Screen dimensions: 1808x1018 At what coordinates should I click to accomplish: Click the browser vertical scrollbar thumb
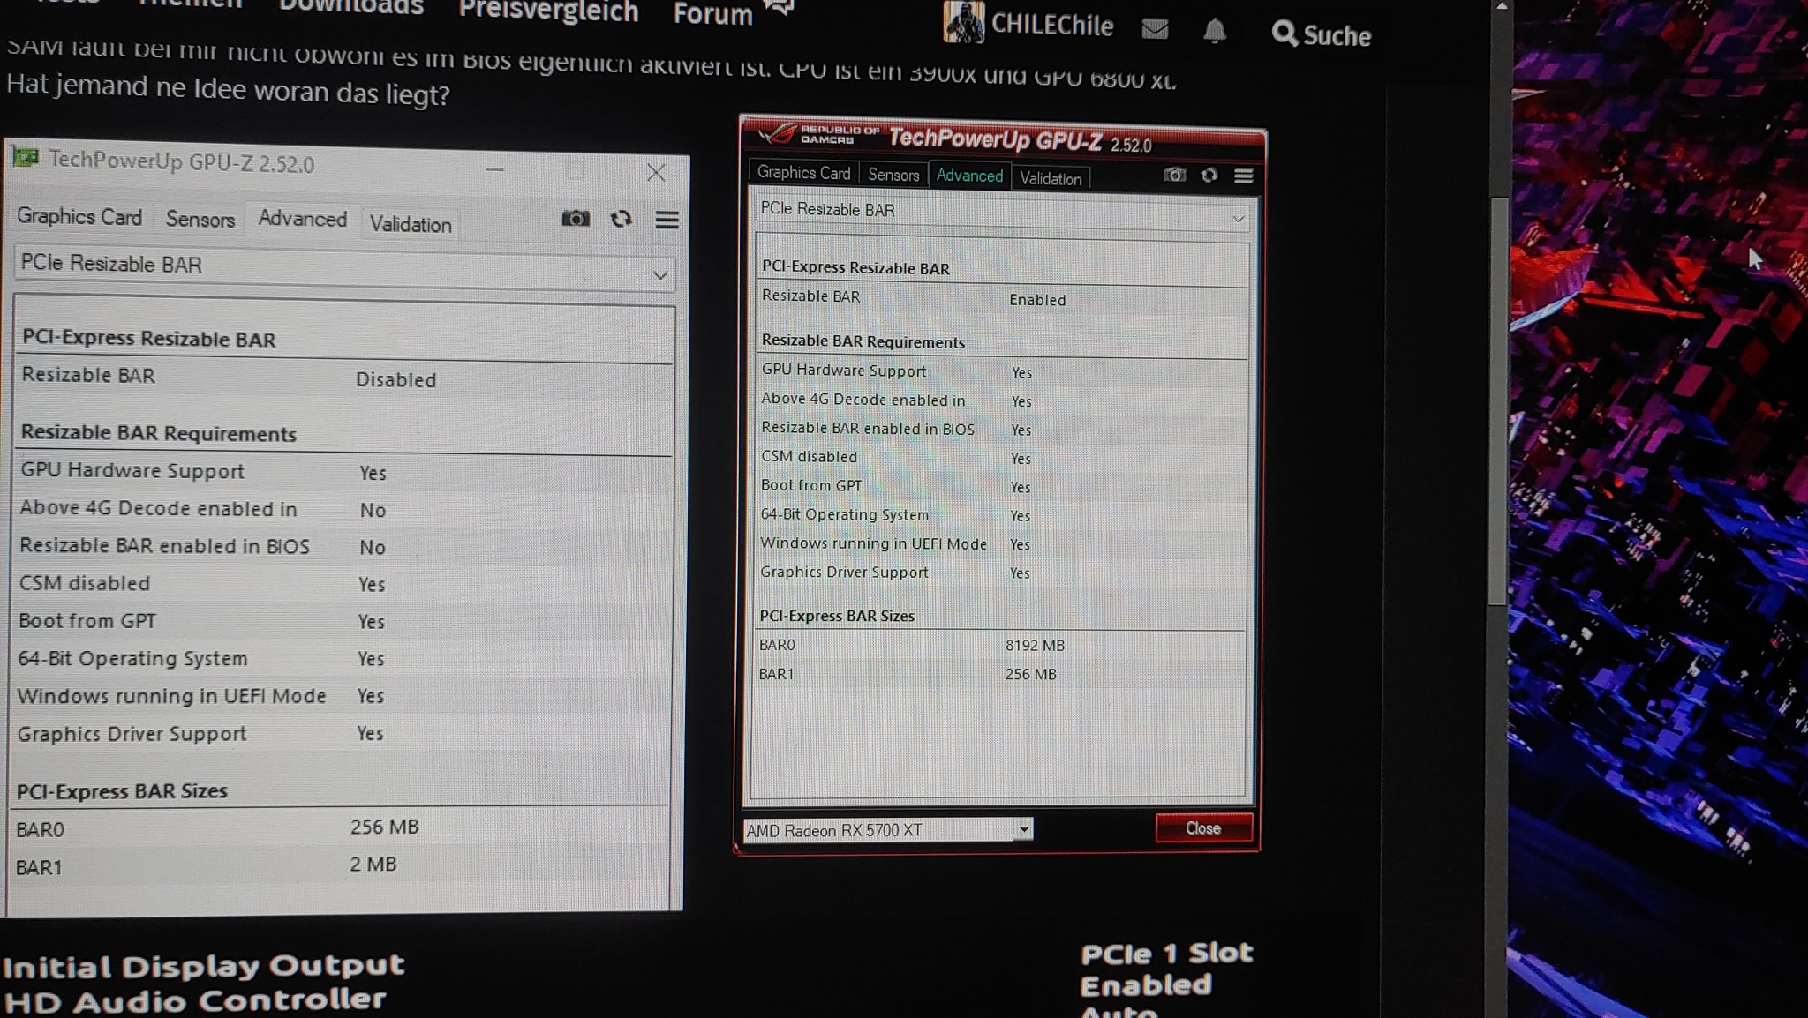pyautogui.click(x=1498, y=397)
